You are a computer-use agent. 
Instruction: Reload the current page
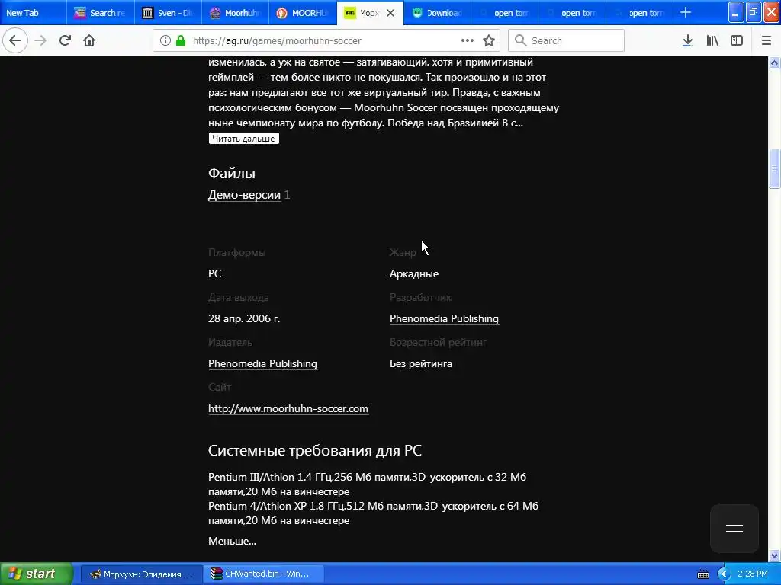point(65,40)
